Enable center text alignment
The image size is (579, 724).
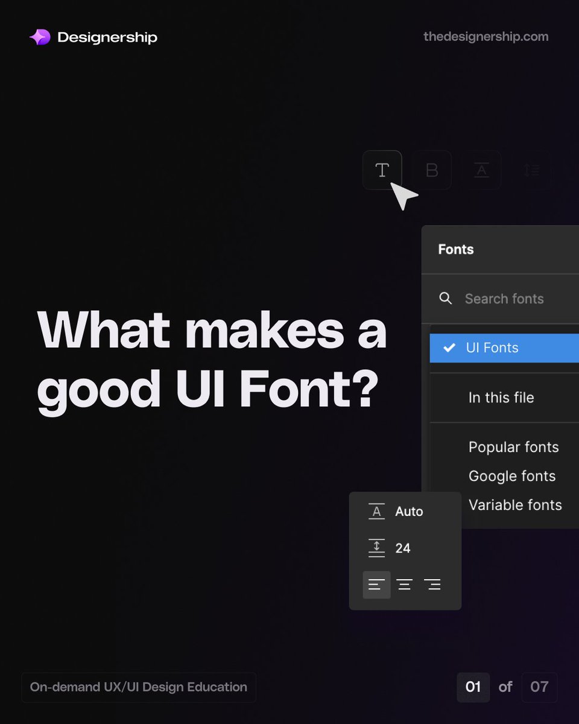point(404,584)
